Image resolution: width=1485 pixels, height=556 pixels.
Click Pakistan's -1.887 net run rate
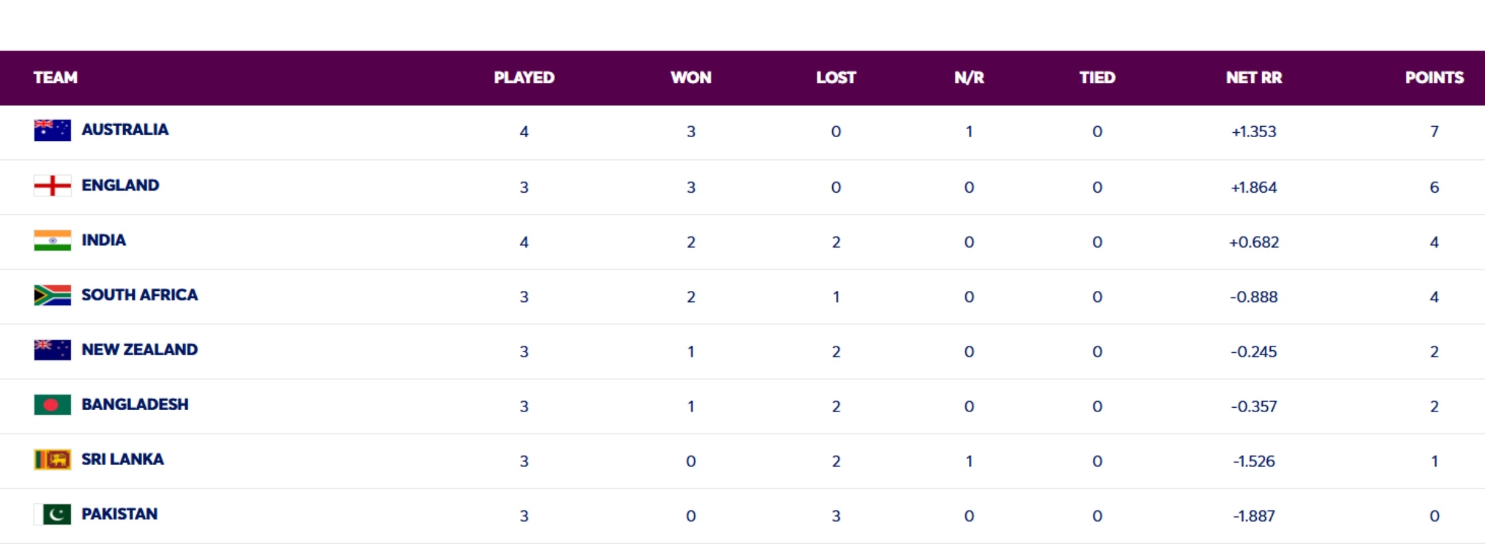[x=1254, y=516]
